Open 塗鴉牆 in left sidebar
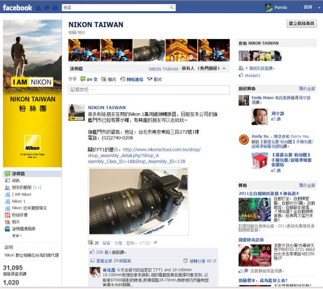Image resolution: width=323 pixels, height=289 pixels. (32, 174)
